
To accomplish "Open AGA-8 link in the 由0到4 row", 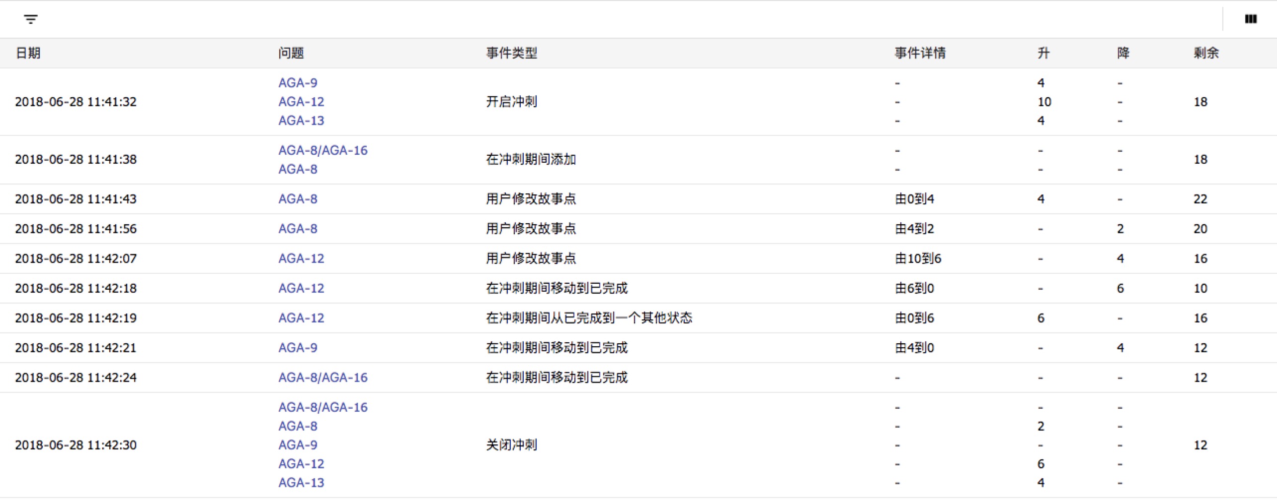I will pos(298,199).
